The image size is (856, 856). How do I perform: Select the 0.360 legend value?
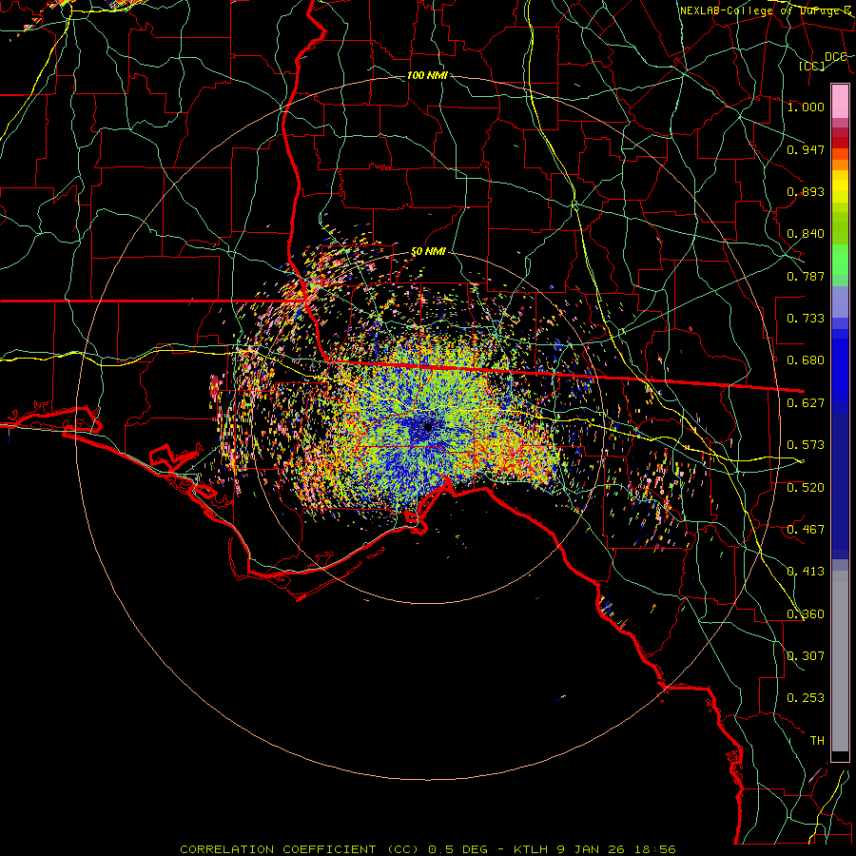(x=806, y=614)
